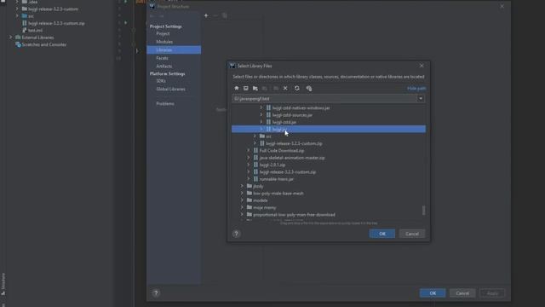
Task: Select lwjgl-zstd.jar in the tree
Action: [x=284, y=122]
